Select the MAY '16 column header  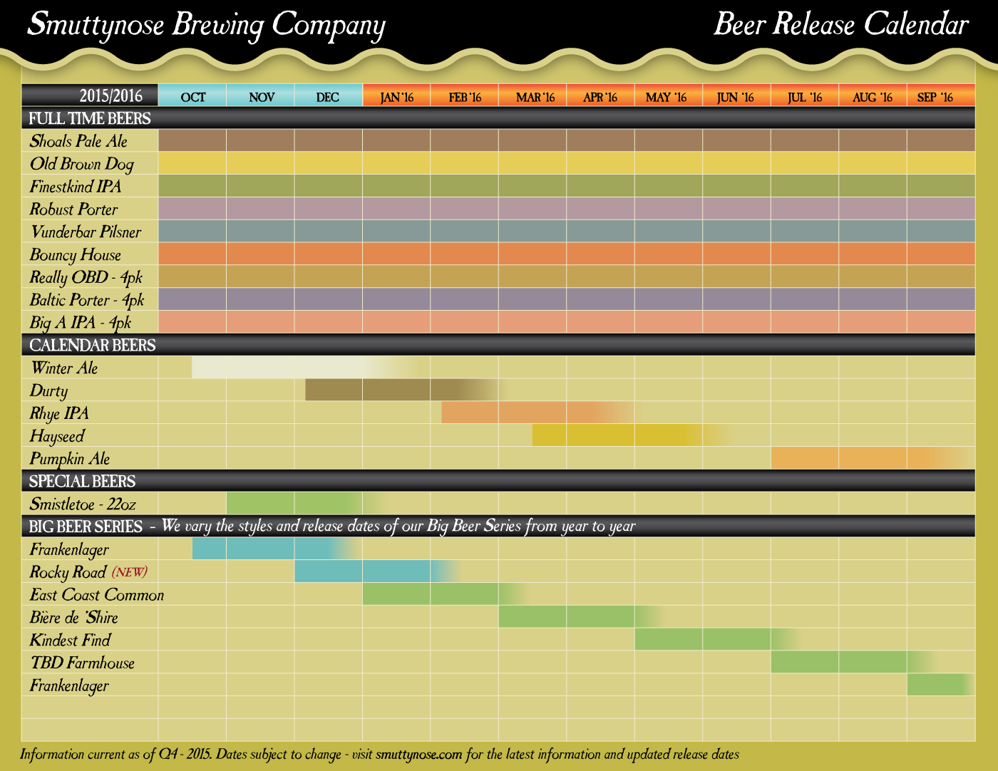tap(669, 95)
